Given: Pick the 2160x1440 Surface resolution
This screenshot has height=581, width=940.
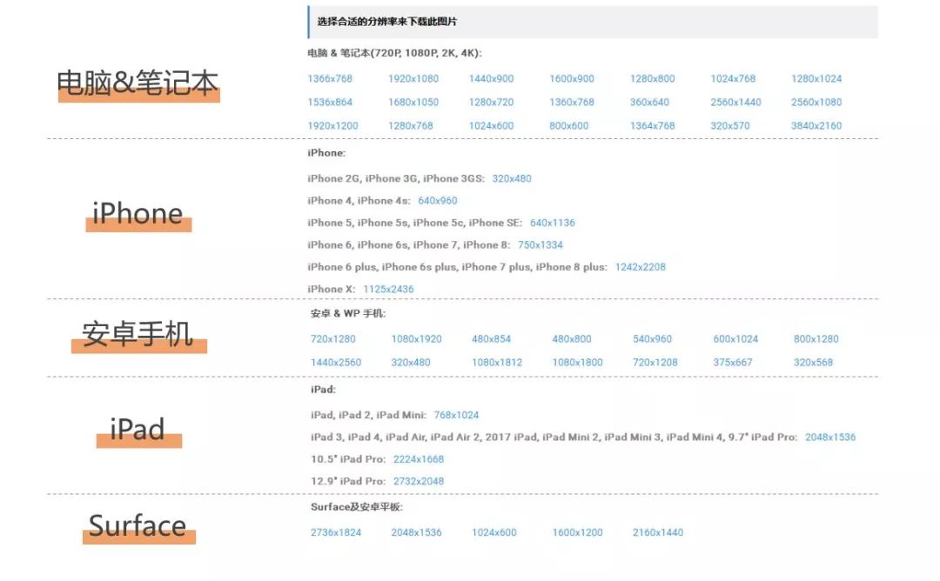Looking at the screenshot, I should (x=658, y=532).
